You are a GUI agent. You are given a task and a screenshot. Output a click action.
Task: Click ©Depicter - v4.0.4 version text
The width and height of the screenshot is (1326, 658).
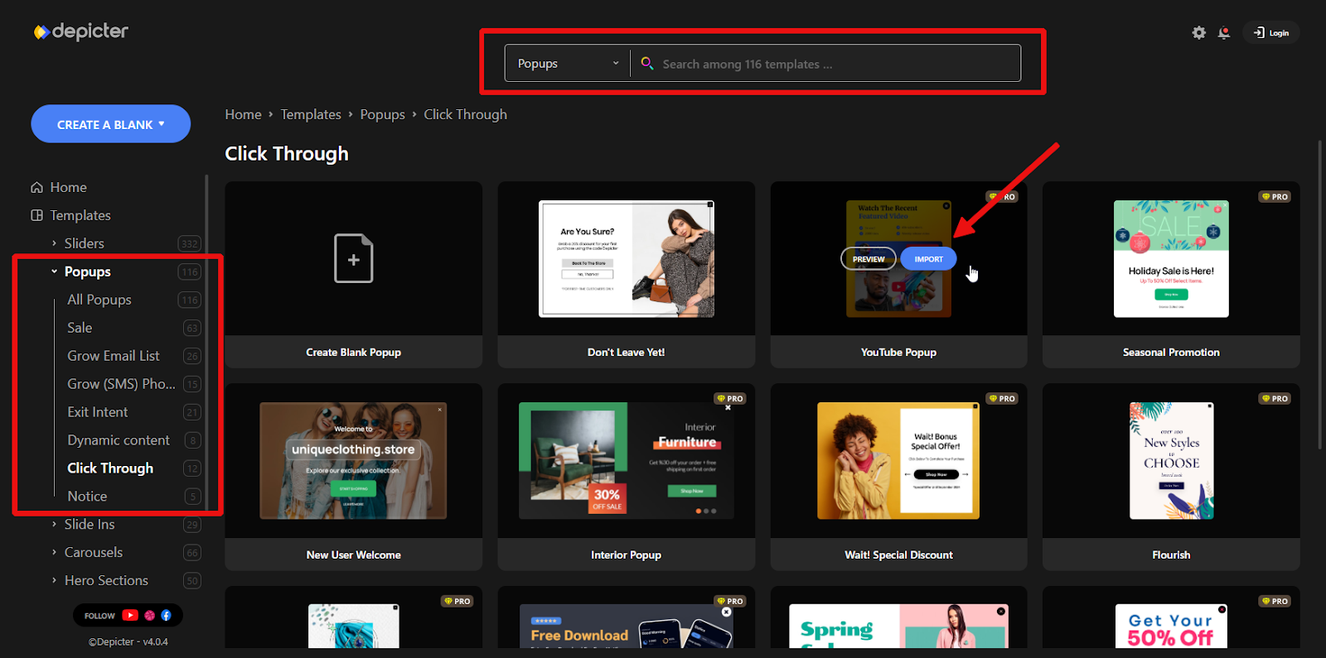pos(128,641)
